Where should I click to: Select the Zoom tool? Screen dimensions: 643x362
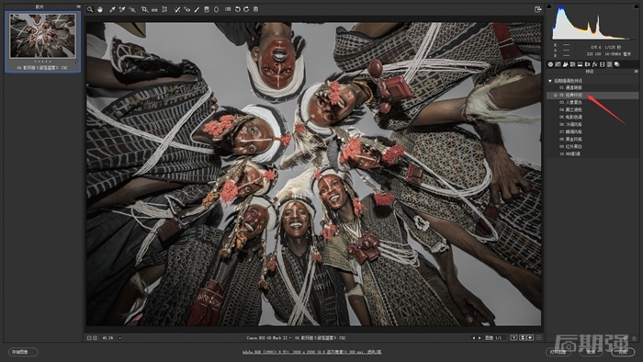click(90, 9)
